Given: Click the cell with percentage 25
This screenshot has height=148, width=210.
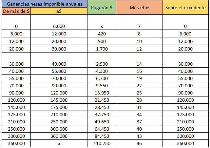Looking at the screenshot, I should pyautogui.click(x=139, y=93).
